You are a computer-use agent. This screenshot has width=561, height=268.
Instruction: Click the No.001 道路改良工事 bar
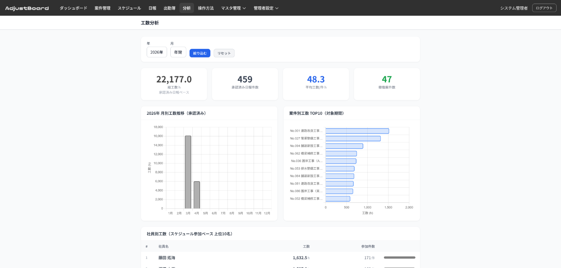[357, 131]
